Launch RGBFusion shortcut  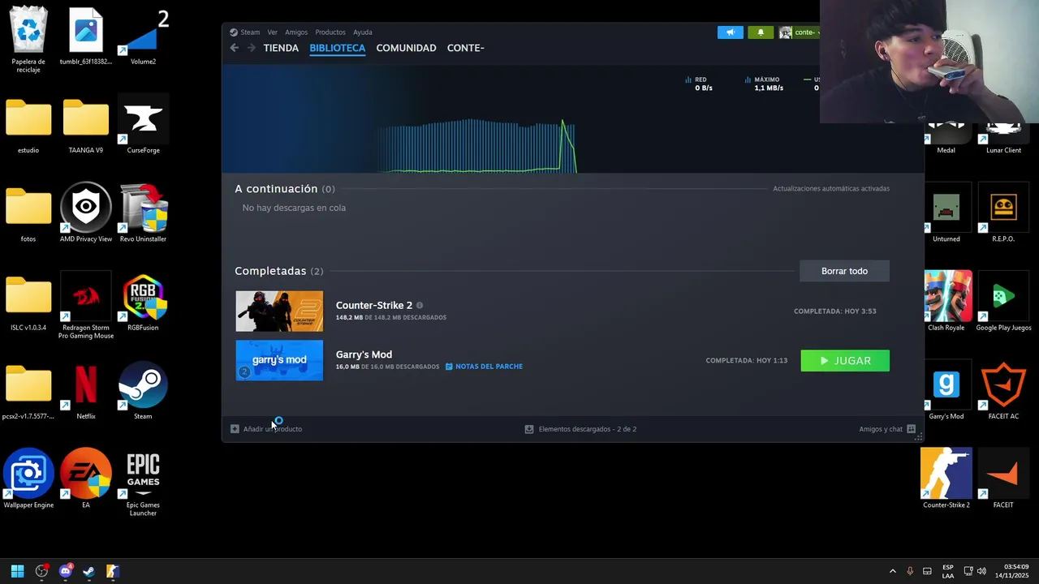143,303
